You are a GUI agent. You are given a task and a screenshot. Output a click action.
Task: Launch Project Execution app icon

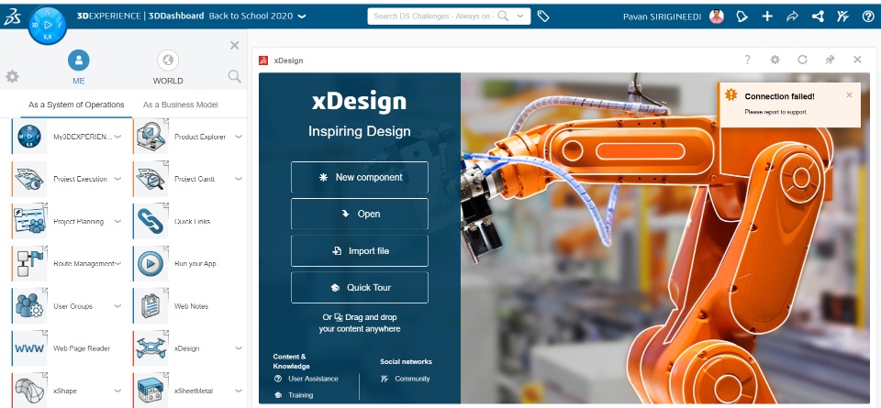[x=29, y=179]
